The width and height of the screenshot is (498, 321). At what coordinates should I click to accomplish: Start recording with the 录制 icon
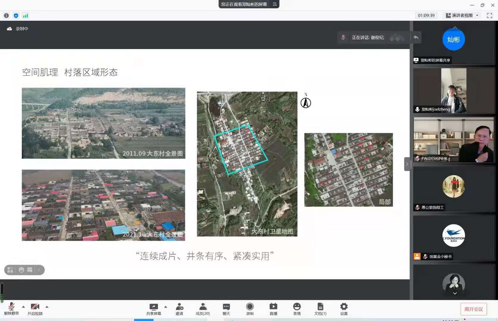point(250,307)
